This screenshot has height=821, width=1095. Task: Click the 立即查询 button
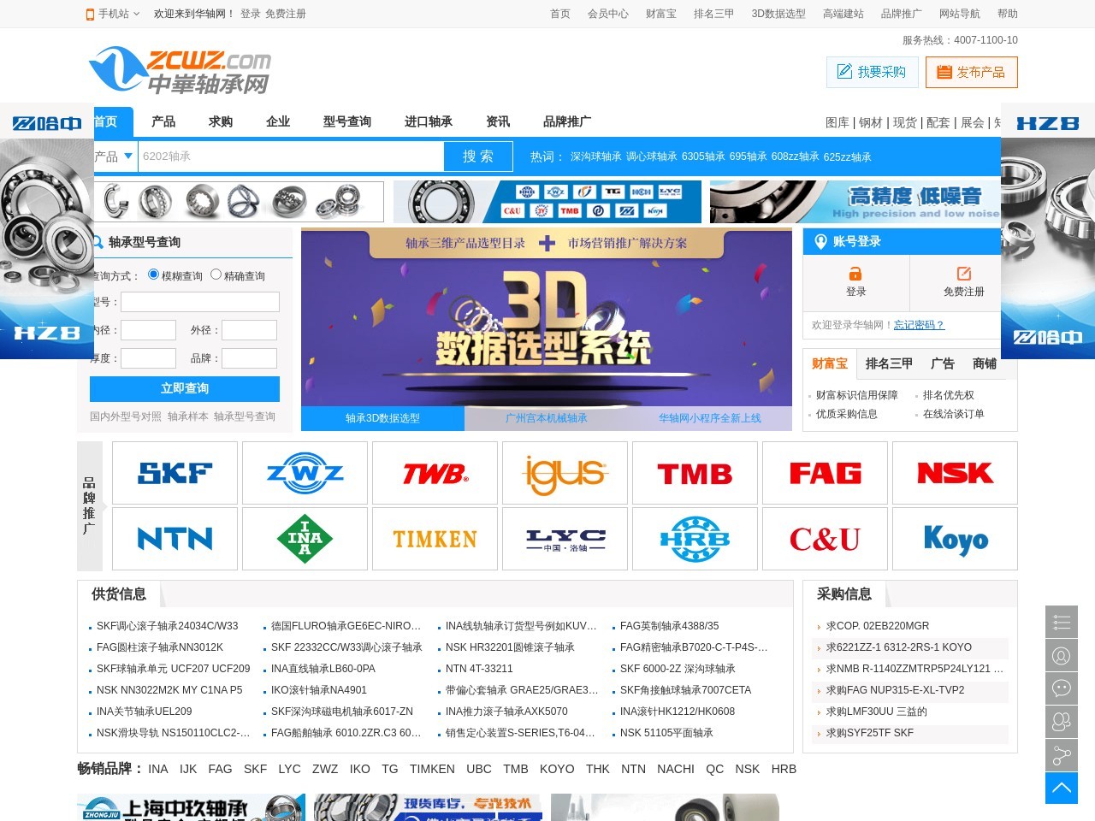pyautogui.click(x=185, y=388)
